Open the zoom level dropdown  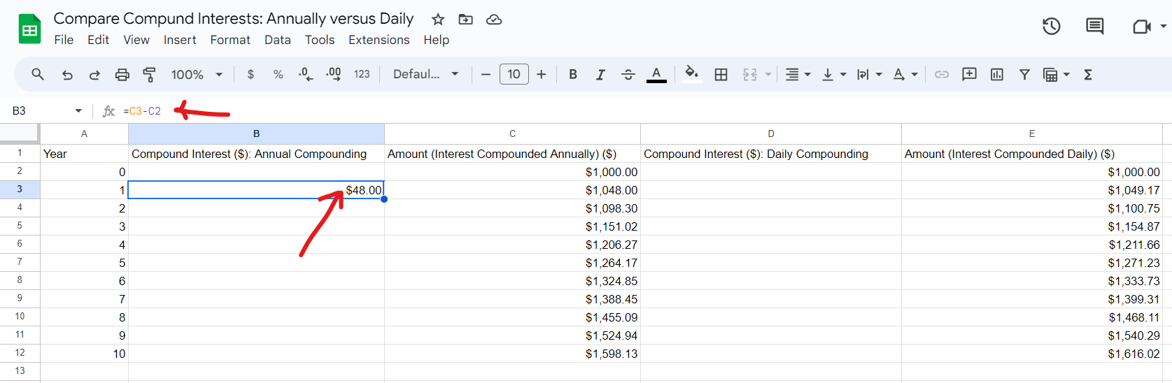(197, 75)
